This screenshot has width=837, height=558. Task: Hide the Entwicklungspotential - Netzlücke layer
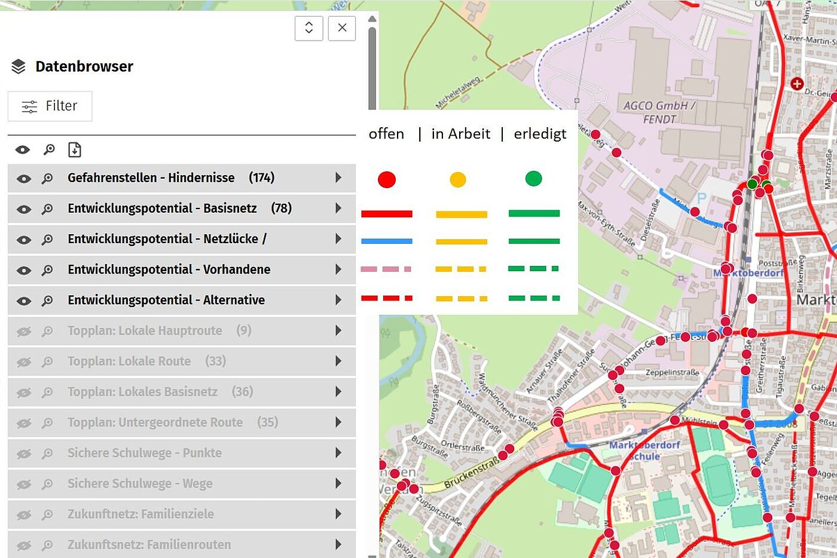pos(24,240)
